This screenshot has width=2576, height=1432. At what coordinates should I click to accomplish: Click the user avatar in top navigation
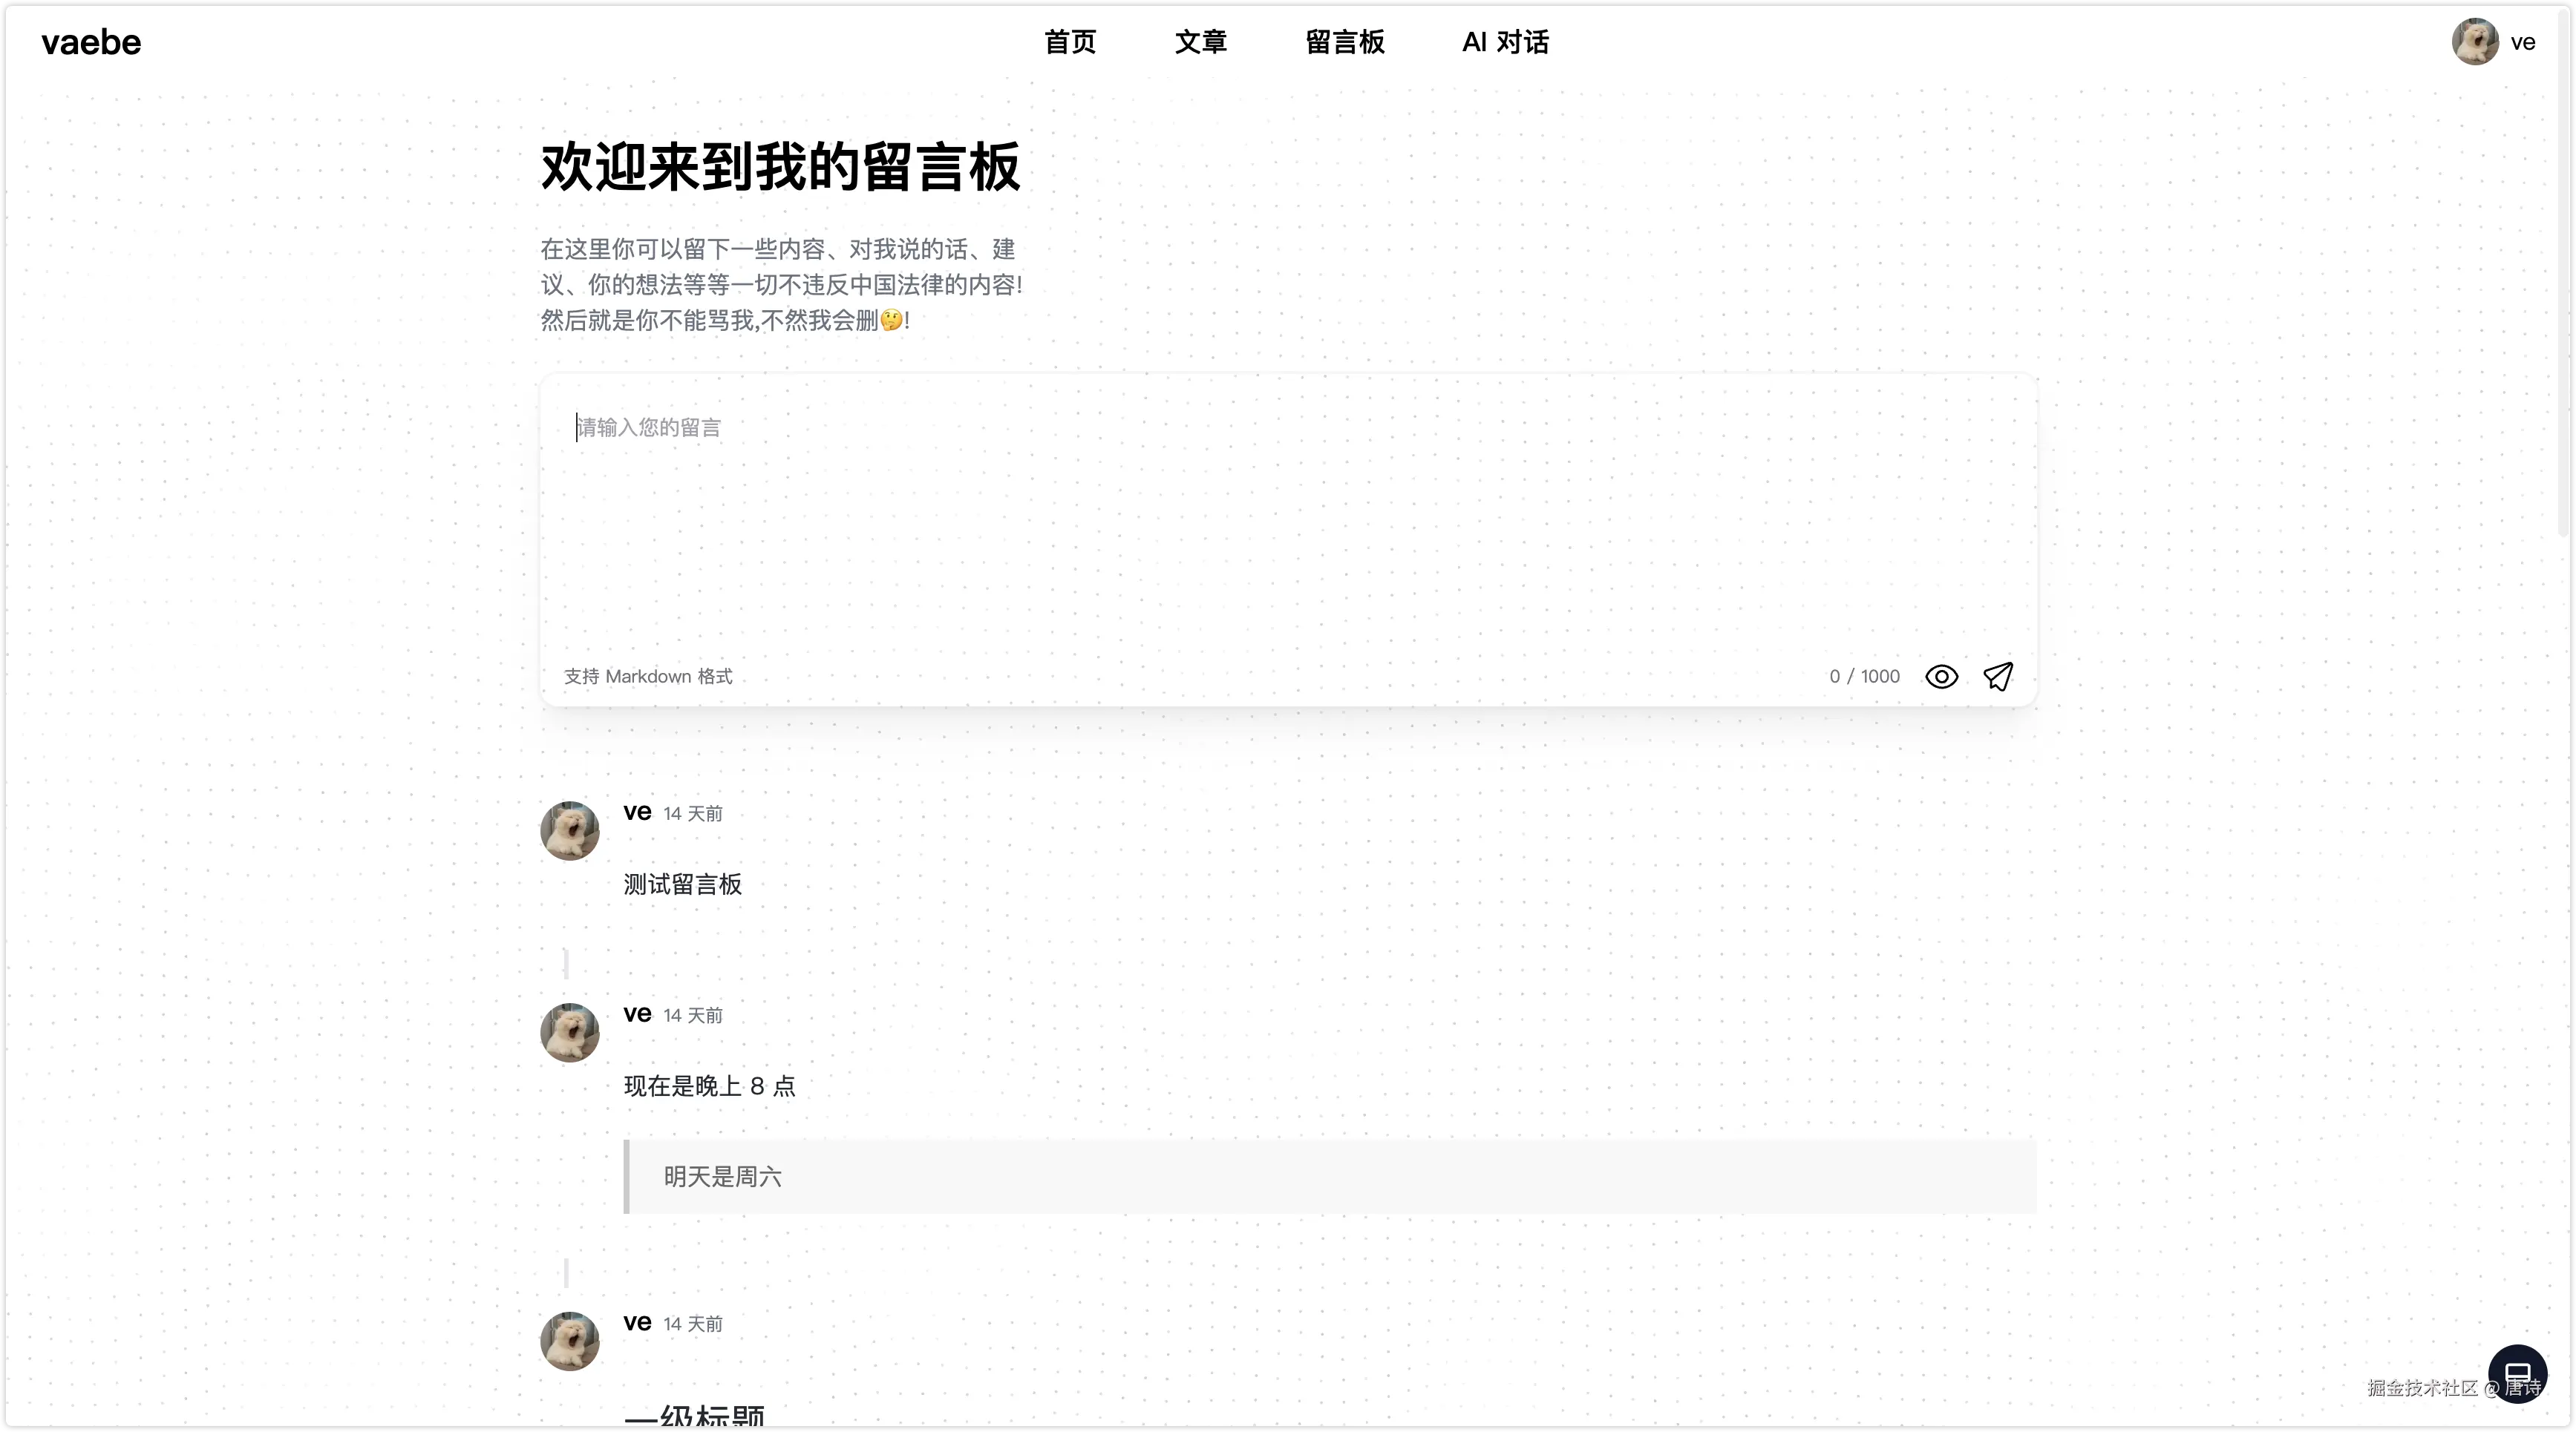tap(2475, 42)
